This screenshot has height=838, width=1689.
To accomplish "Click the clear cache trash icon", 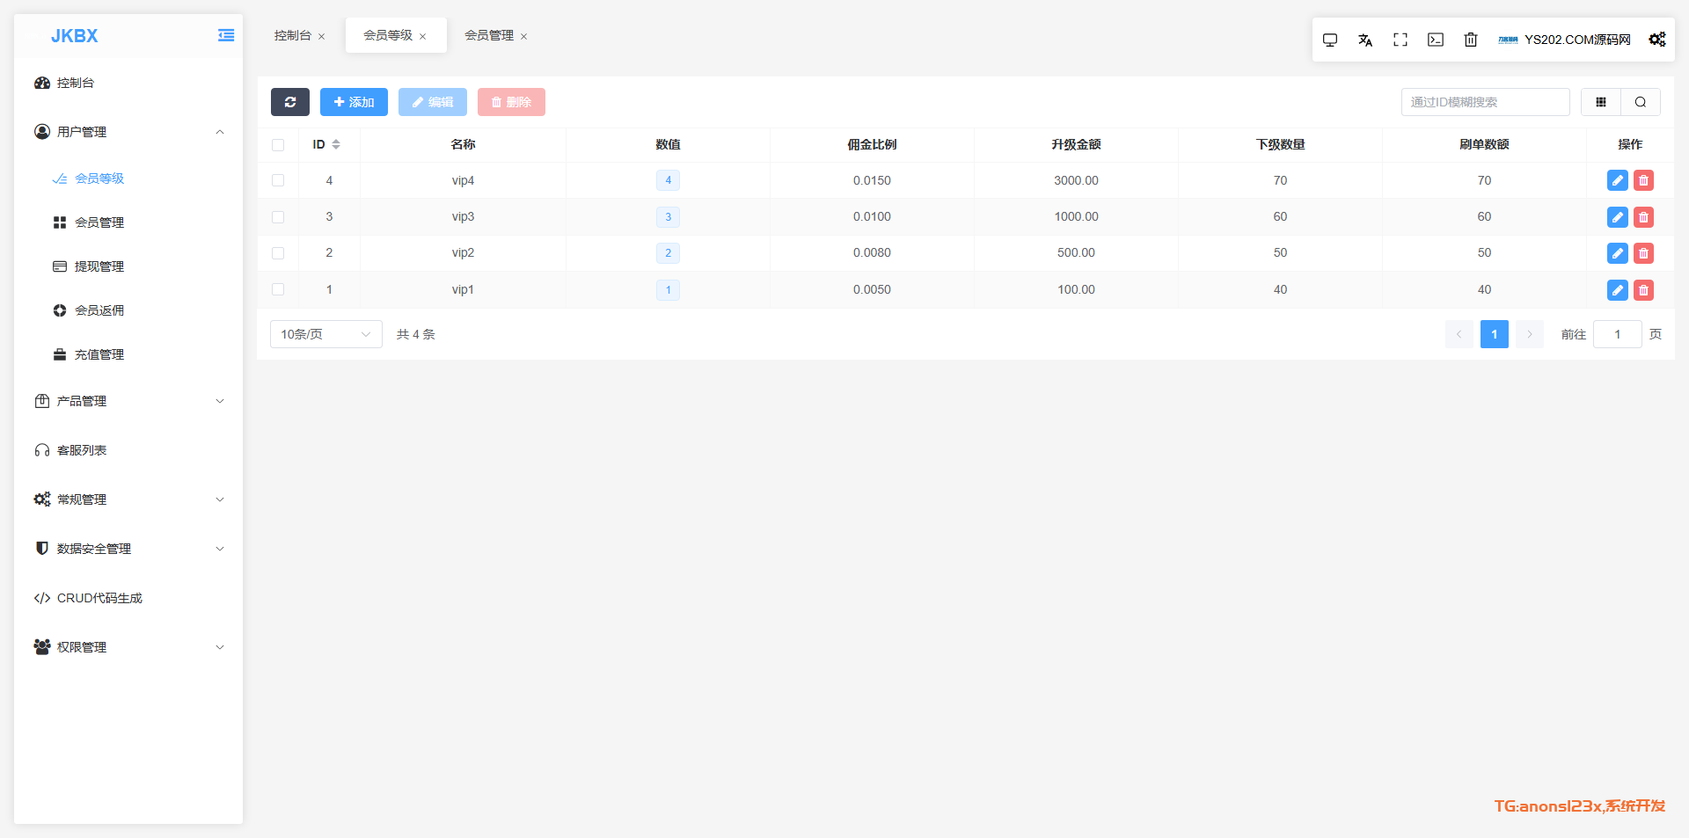I will [1470, 40].
